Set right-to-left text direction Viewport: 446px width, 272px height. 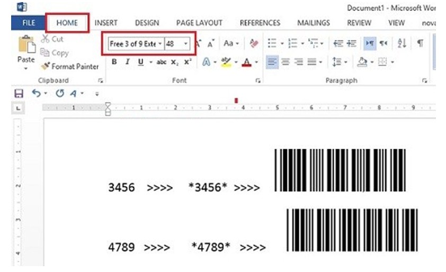pos(383,43)
